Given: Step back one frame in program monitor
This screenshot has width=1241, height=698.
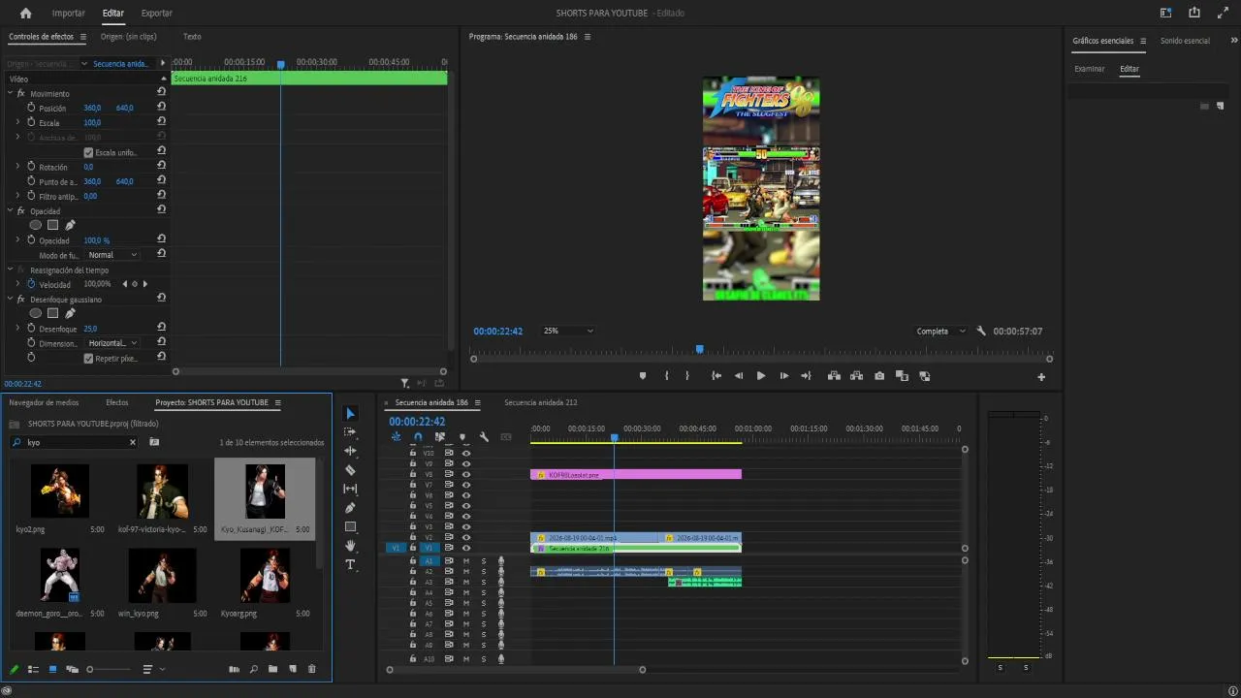Looking at the screenshot, I should click(739, 376).
